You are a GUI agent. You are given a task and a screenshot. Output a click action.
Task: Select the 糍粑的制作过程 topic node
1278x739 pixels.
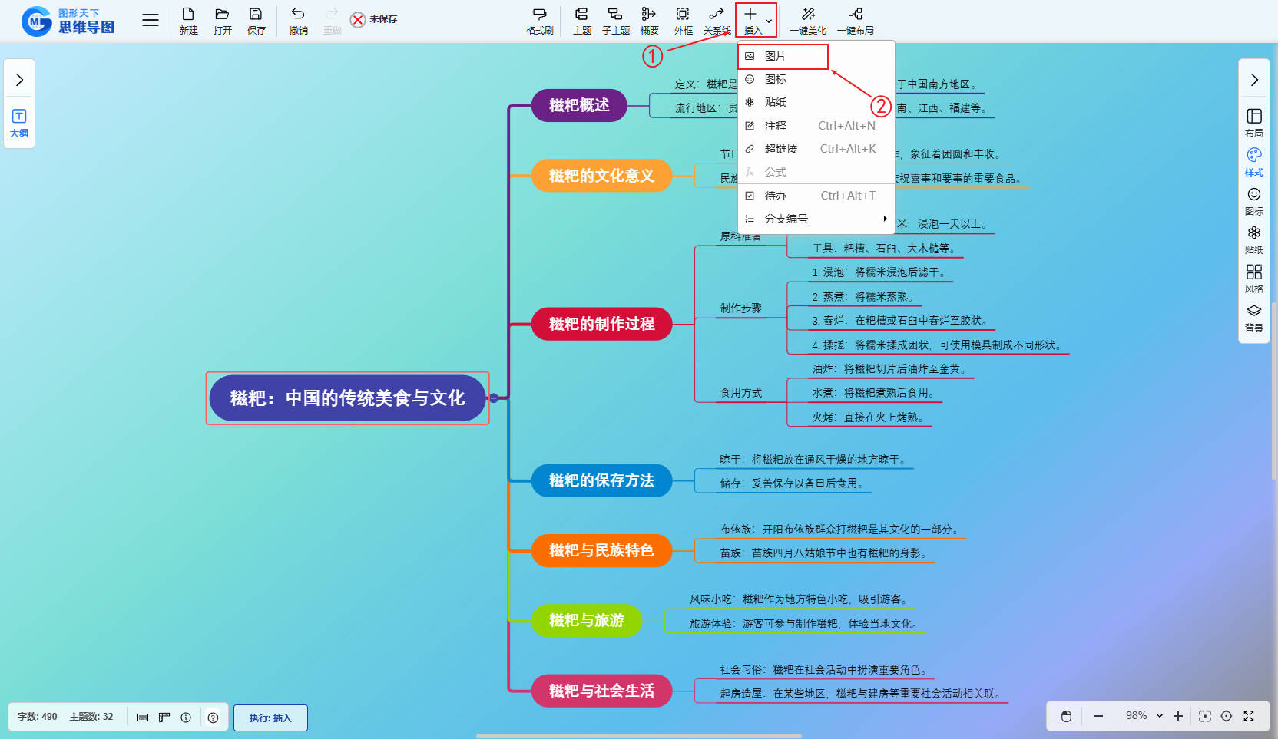click(x=601, y=324)
